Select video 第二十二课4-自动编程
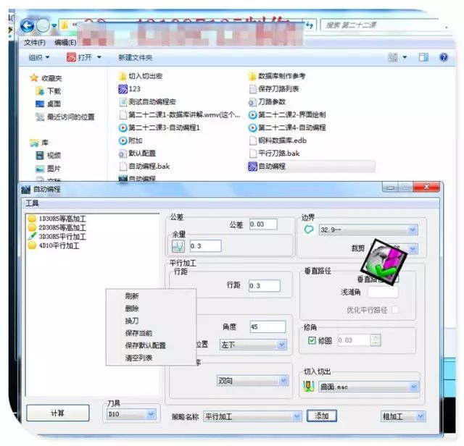 click(x=287, y=127)
